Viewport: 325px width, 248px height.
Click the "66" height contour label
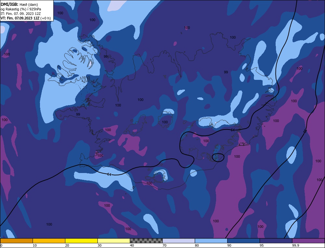coord(305,131)
